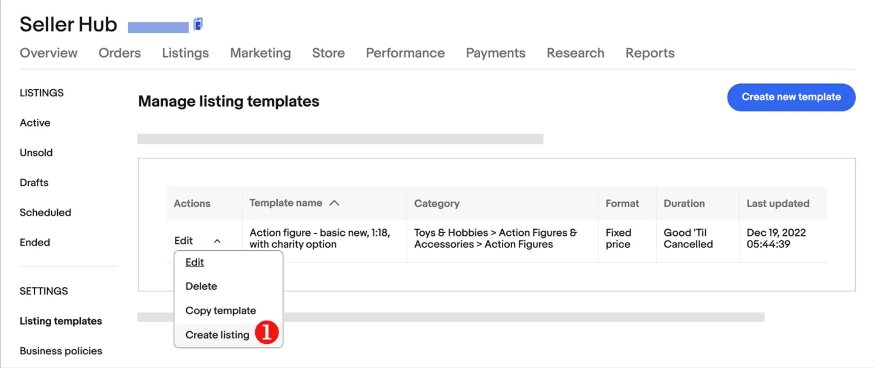
Task: Click the LISTINGS sidebar section label
Action: pyautogui.click(x=41, y=93)
